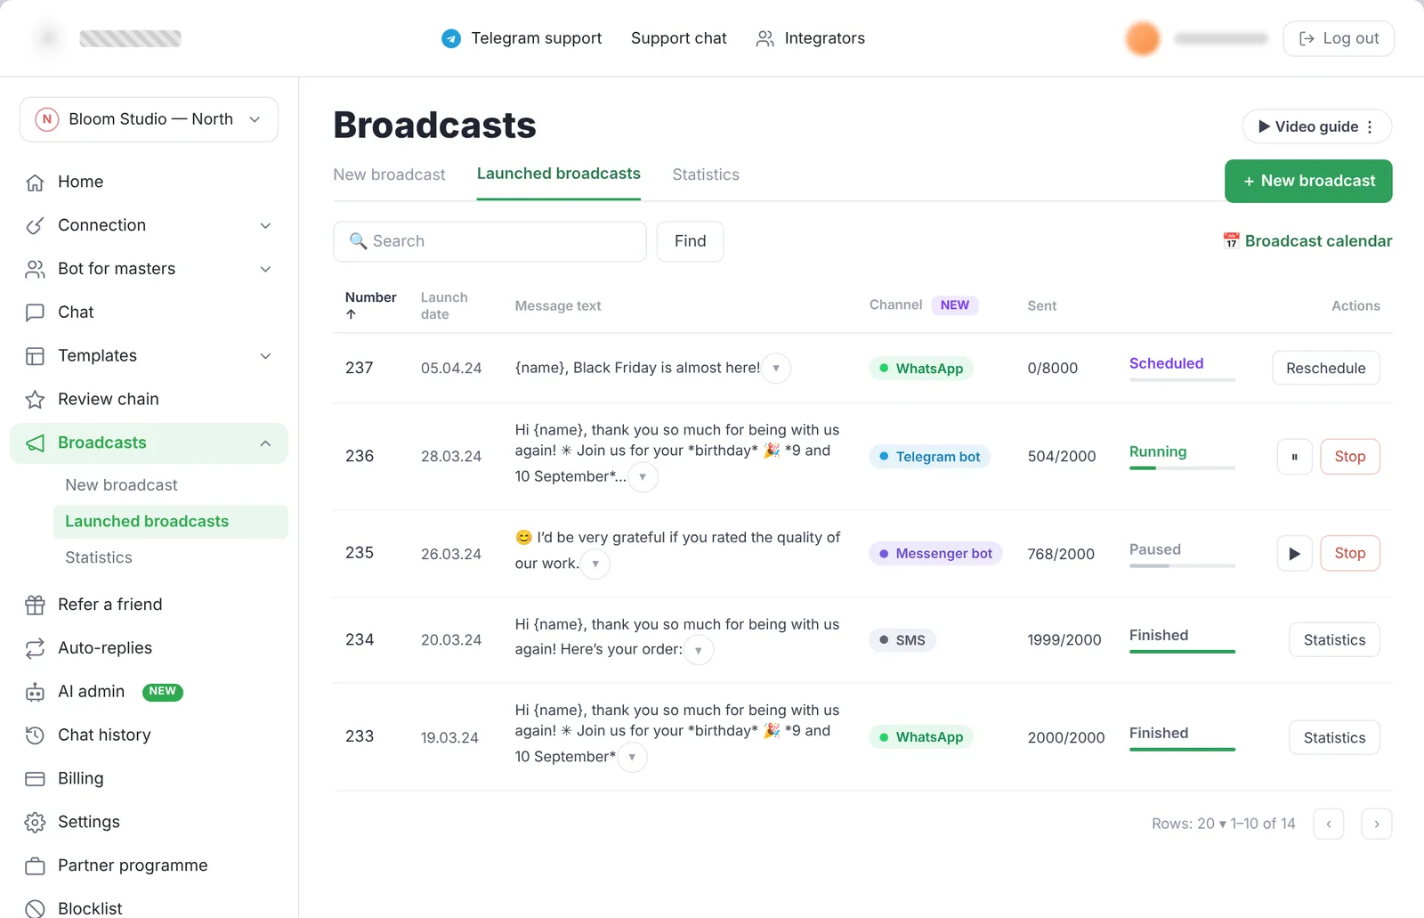Viewport: 1424px width, 918px height.
Task: Expand message text of broadcast 237
Action: pyautogui.click(x=776, y=368)
